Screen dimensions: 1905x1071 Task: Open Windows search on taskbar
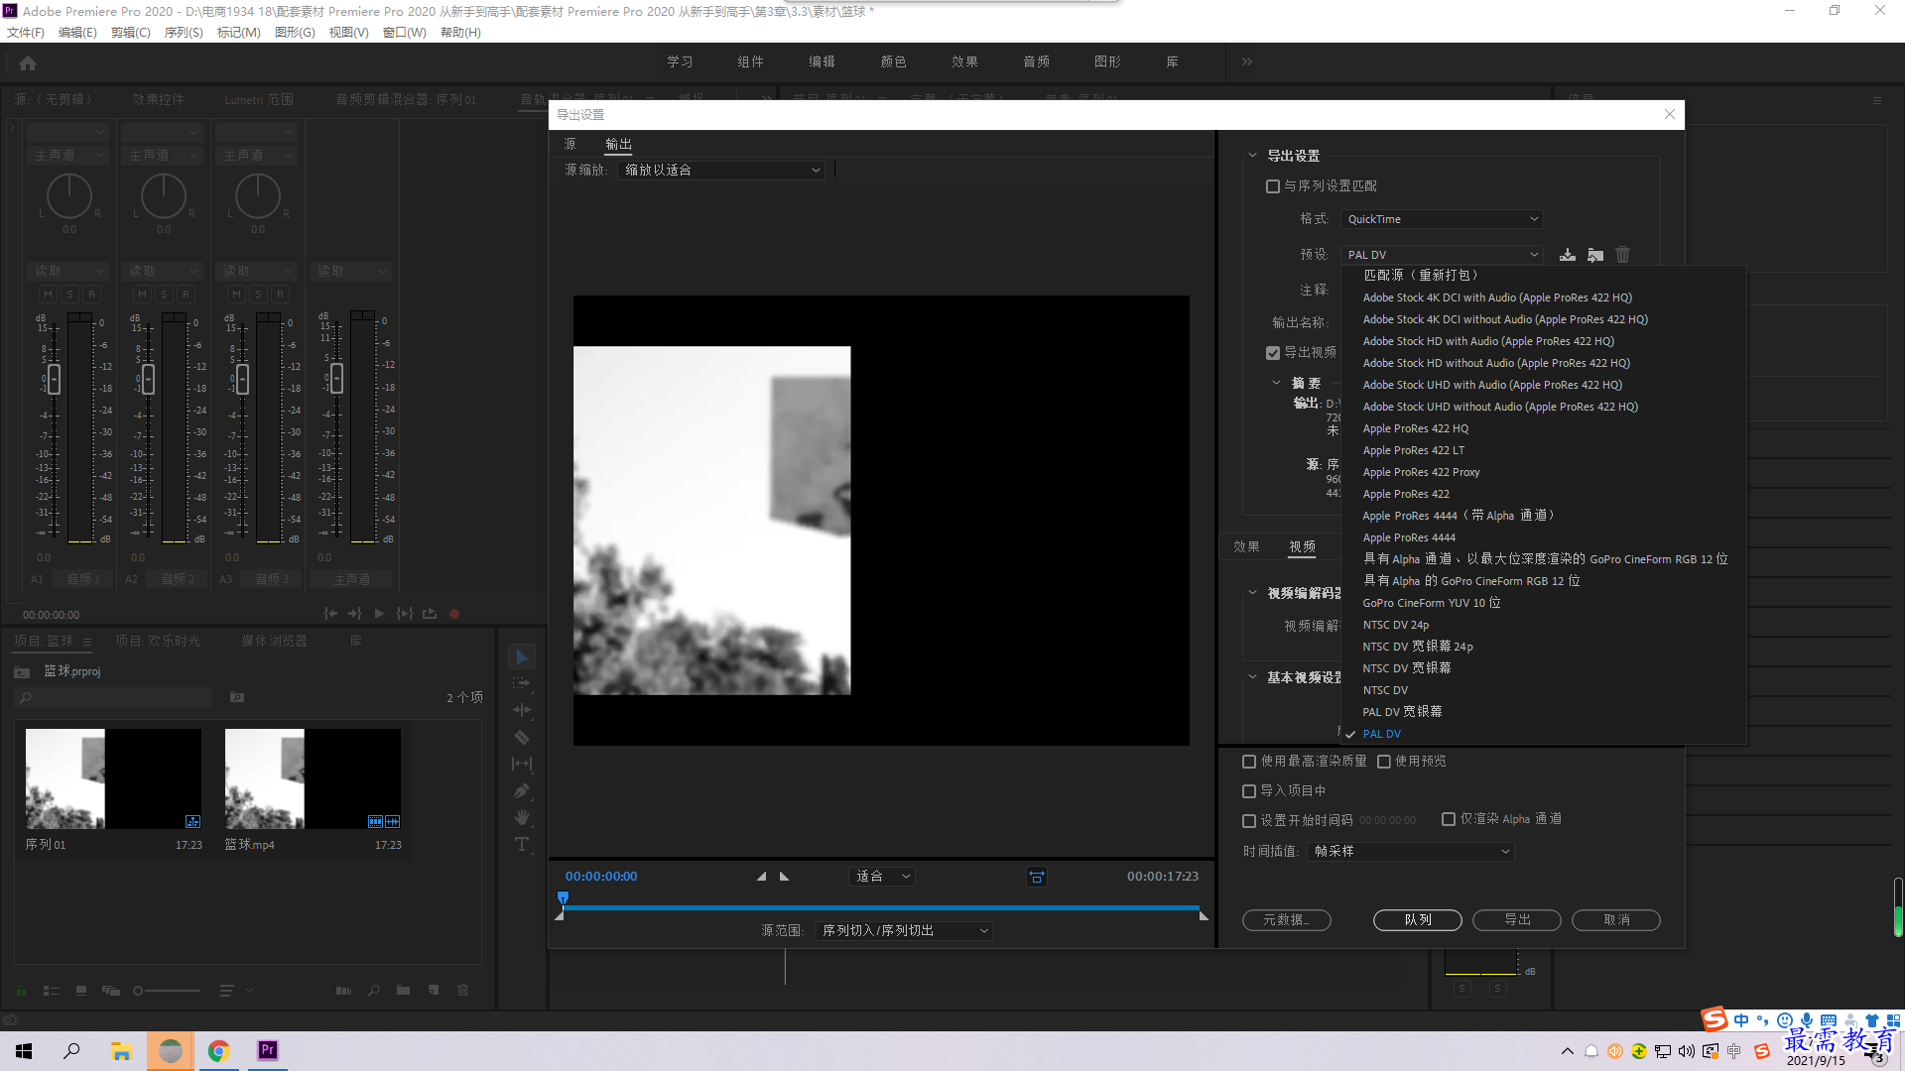(71, 1051)
